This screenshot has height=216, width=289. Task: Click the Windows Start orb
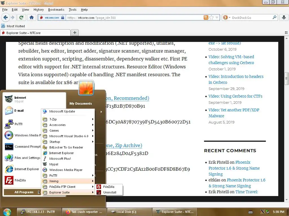(x=7, y=212)
